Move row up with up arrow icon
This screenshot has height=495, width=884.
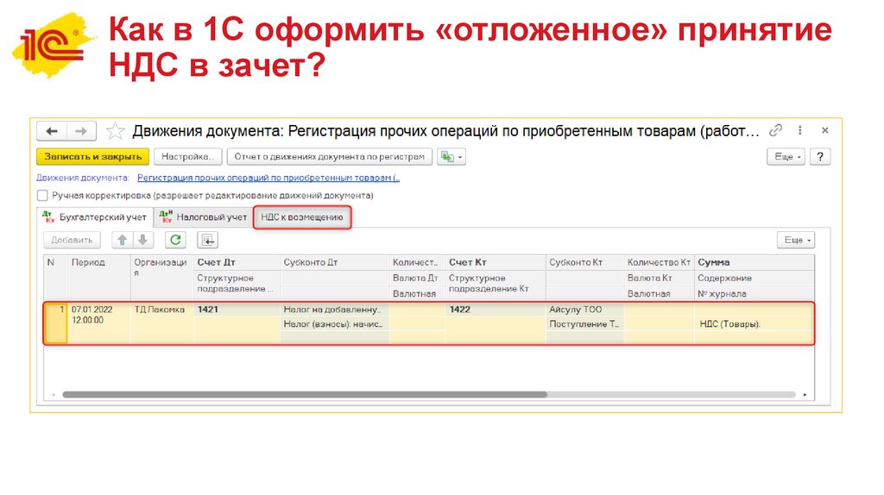123,240
